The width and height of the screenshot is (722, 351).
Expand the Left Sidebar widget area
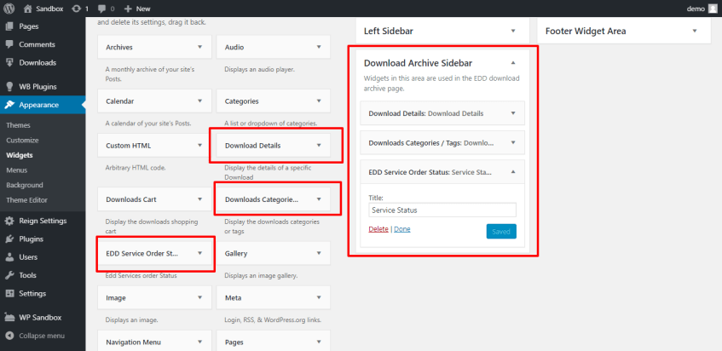513,31
